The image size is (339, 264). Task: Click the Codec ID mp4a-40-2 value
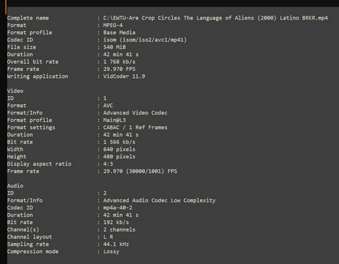pos(118,208)
